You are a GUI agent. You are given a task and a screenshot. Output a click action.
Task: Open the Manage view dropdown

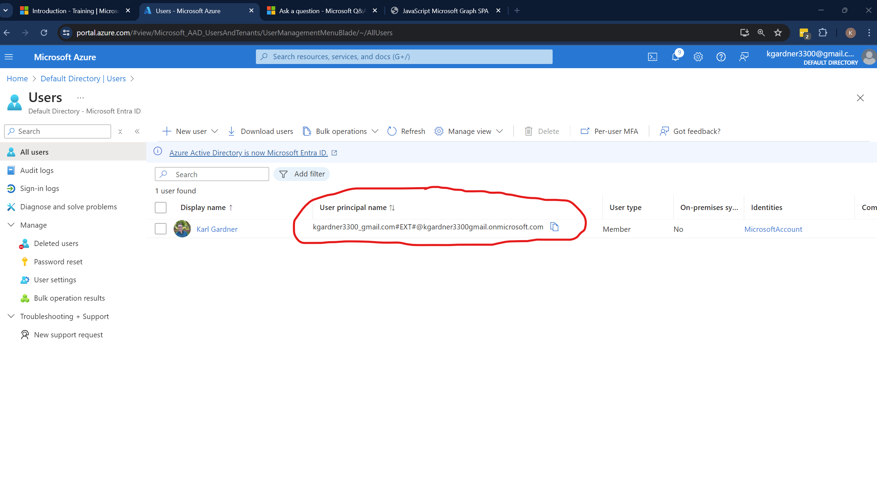point(469,131)
